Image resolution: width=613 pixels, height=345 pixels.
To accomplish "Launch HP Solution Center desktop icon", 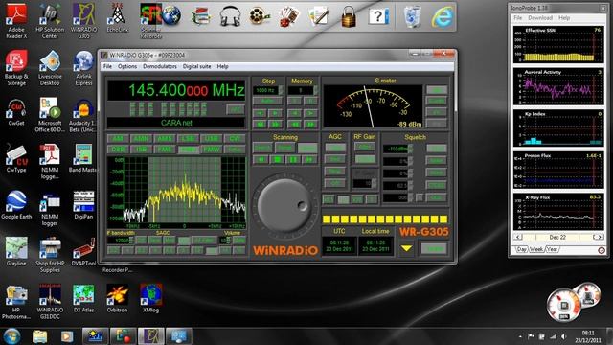I will [x=50, y=21].
